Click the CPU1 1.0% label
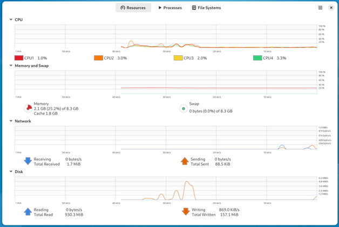The image size is (339, 227). pos(36,58)
